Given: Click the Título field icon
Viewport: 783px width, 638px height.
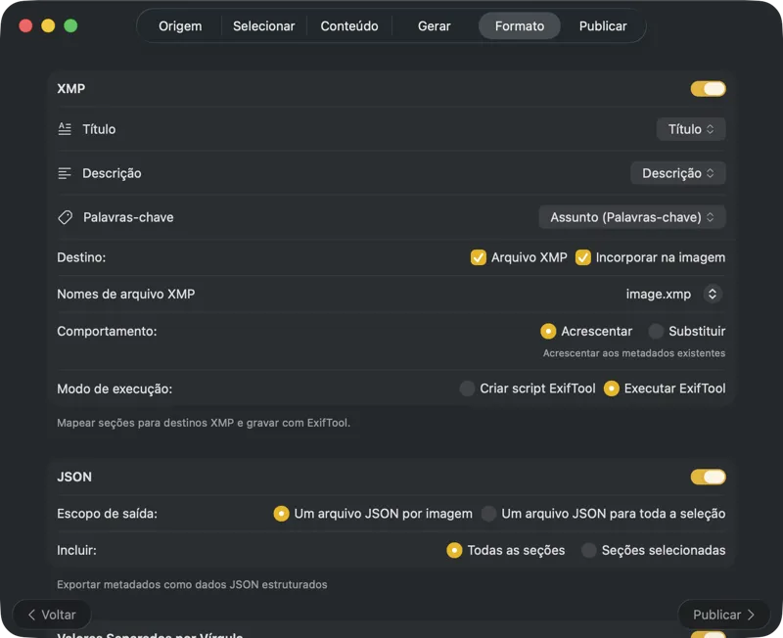Looking at the screenshot, I should click(x=66, y=128).
